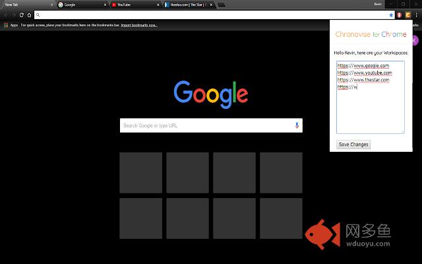Click the https://www.youtube.com line
The image size is (422, 264).
365,73
